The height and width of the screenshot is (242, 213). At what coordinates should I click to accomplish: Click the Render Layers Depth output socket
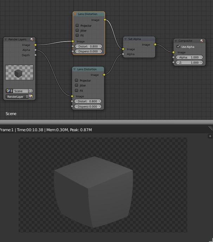point(35,55)
